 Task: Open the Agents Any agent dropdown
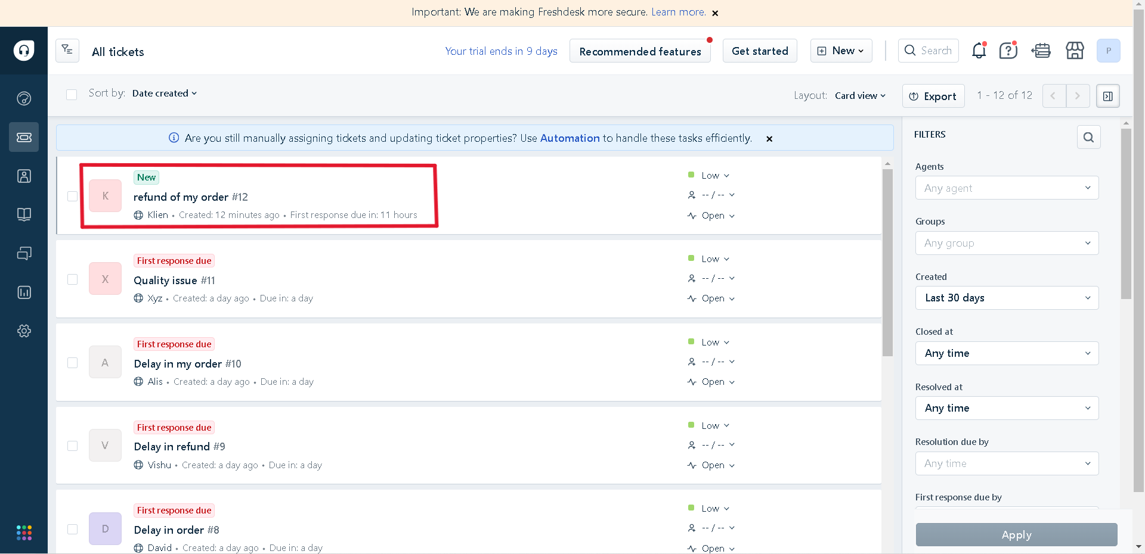(x=1007, y=188)
